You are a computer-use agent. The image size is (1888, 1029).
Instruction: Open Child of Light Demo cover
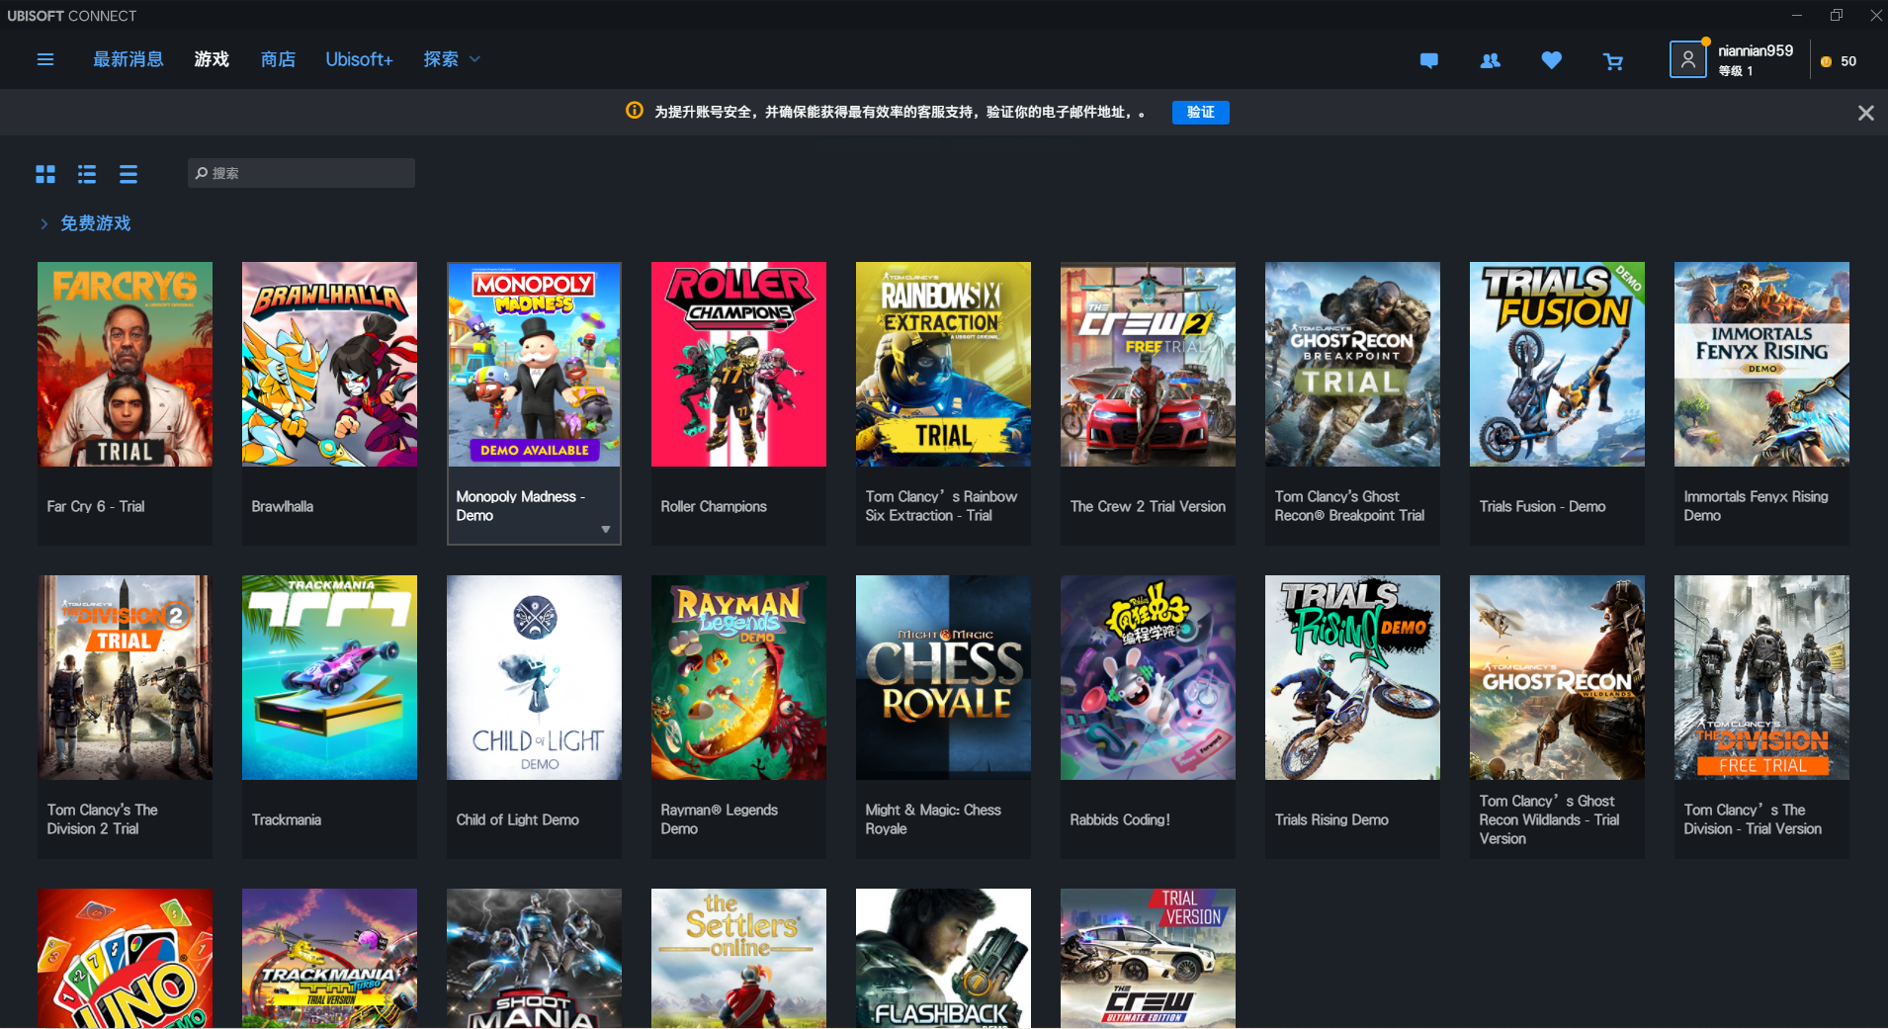click(534, 677)
